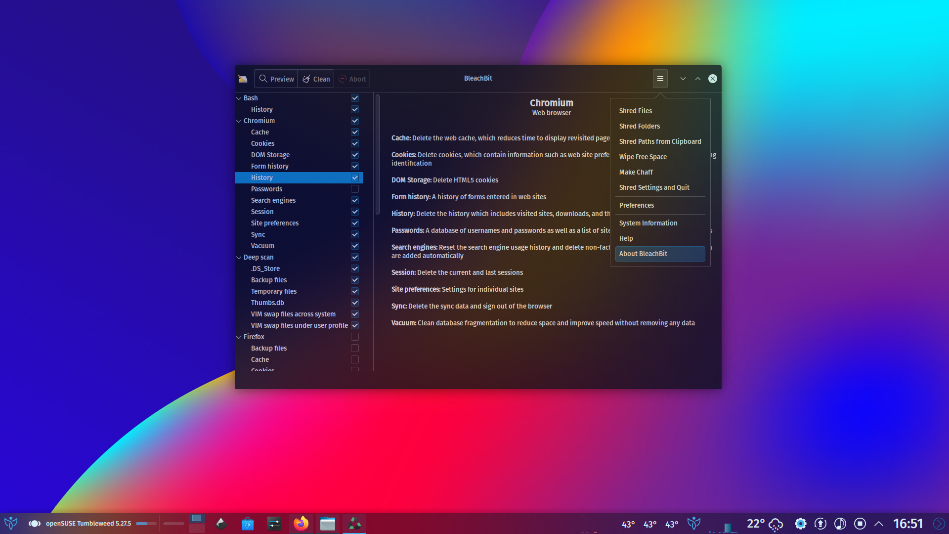Click the Preview magnifier button
Screen dimensions: 949x534
[276, 79]
